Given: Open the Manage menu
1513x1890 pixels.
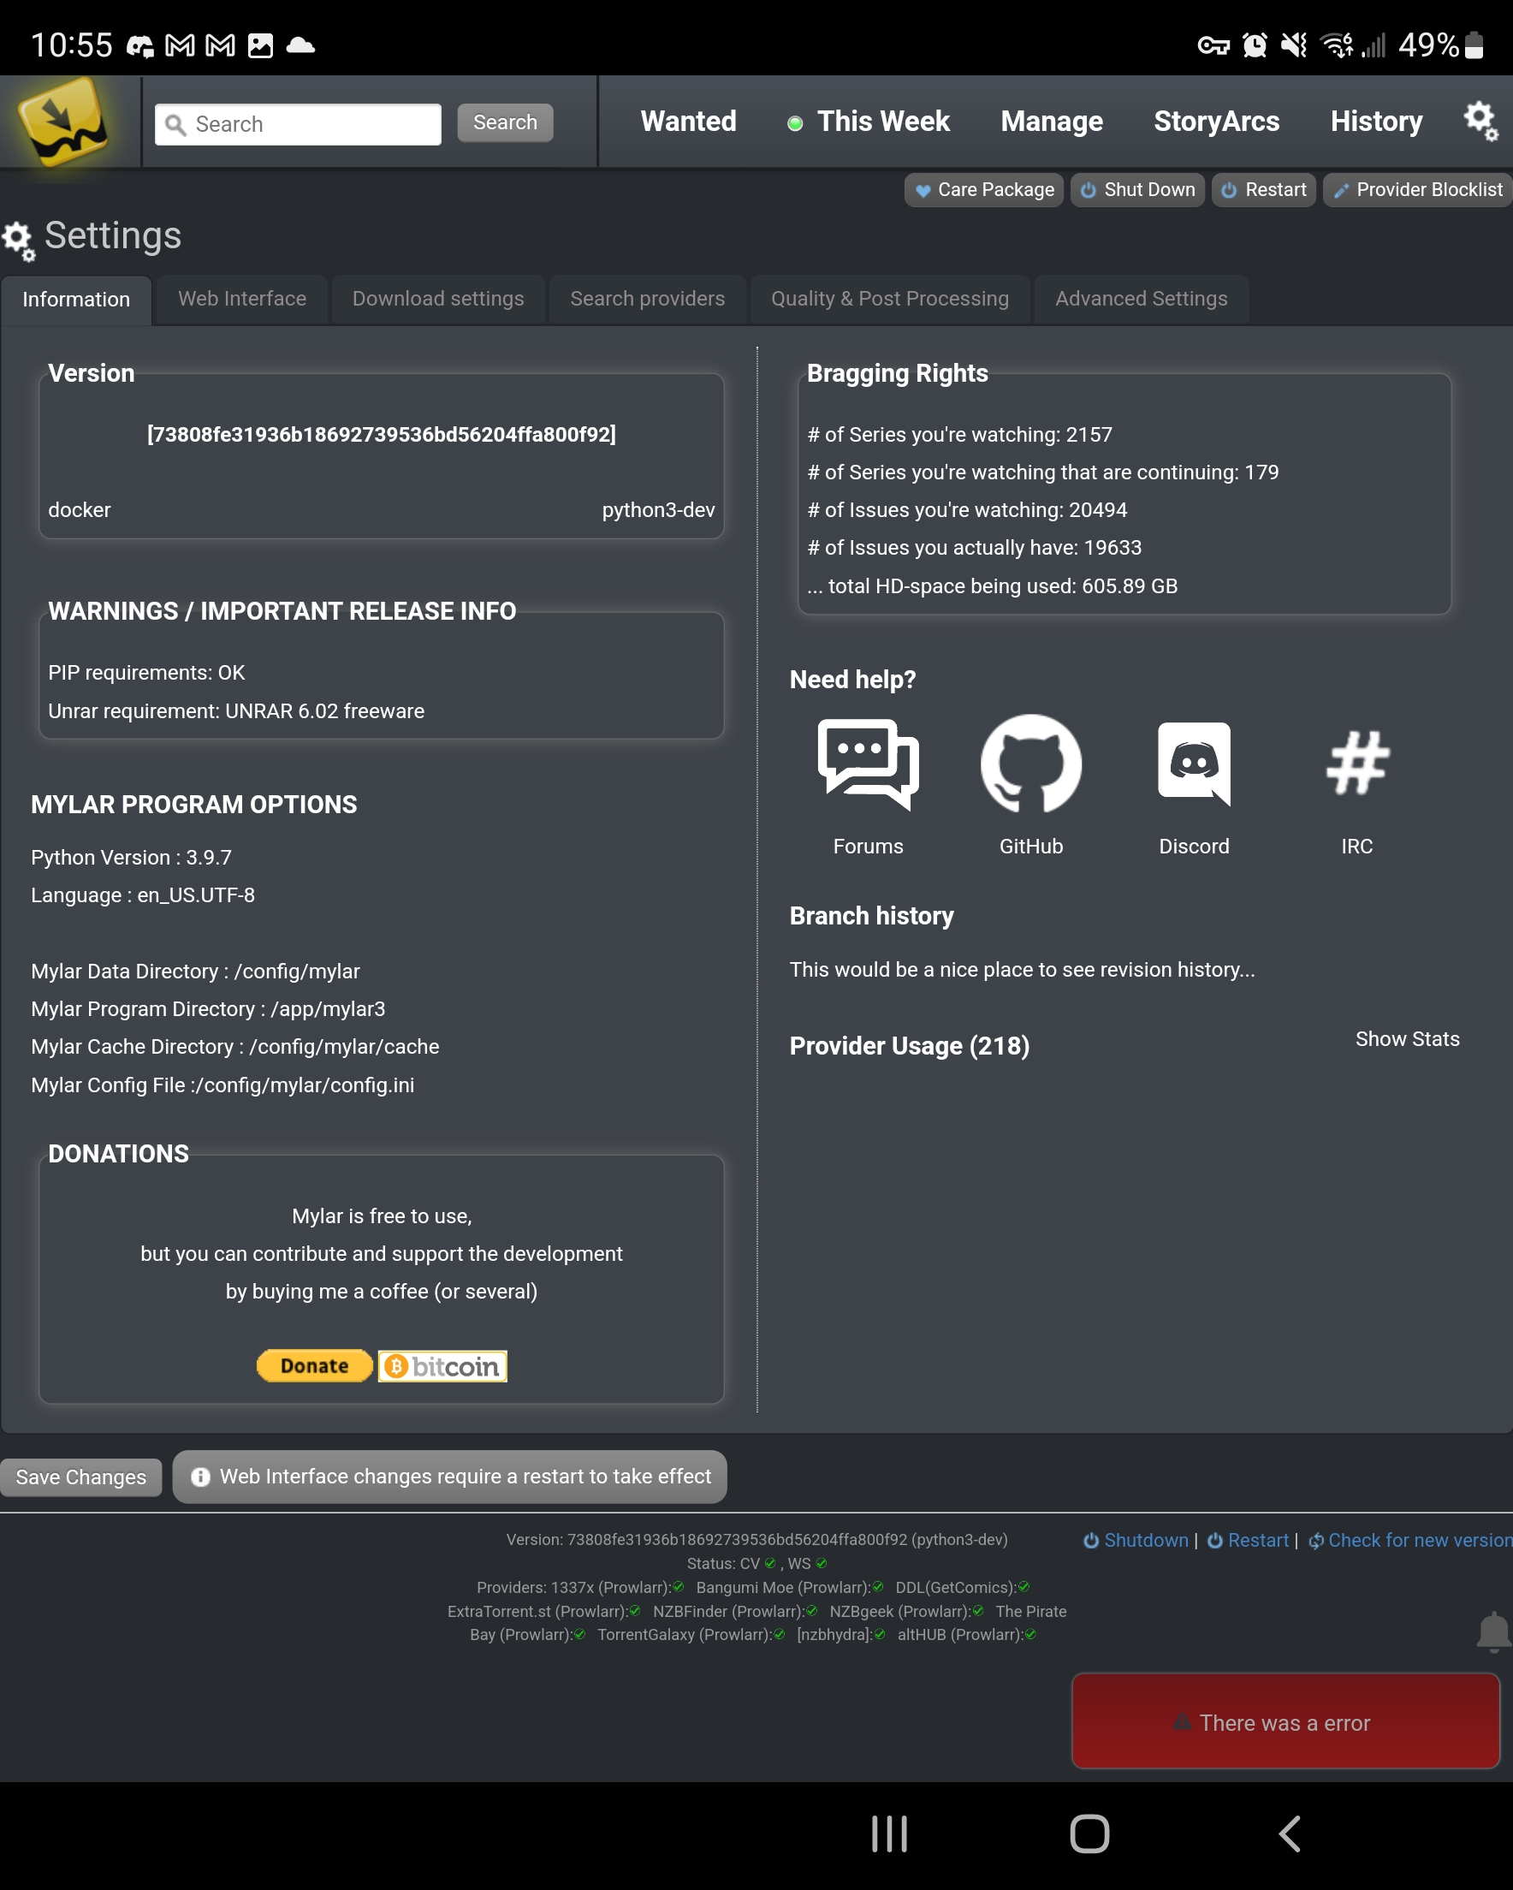Looking at the screenshot, I should [x=1052, y=121].
